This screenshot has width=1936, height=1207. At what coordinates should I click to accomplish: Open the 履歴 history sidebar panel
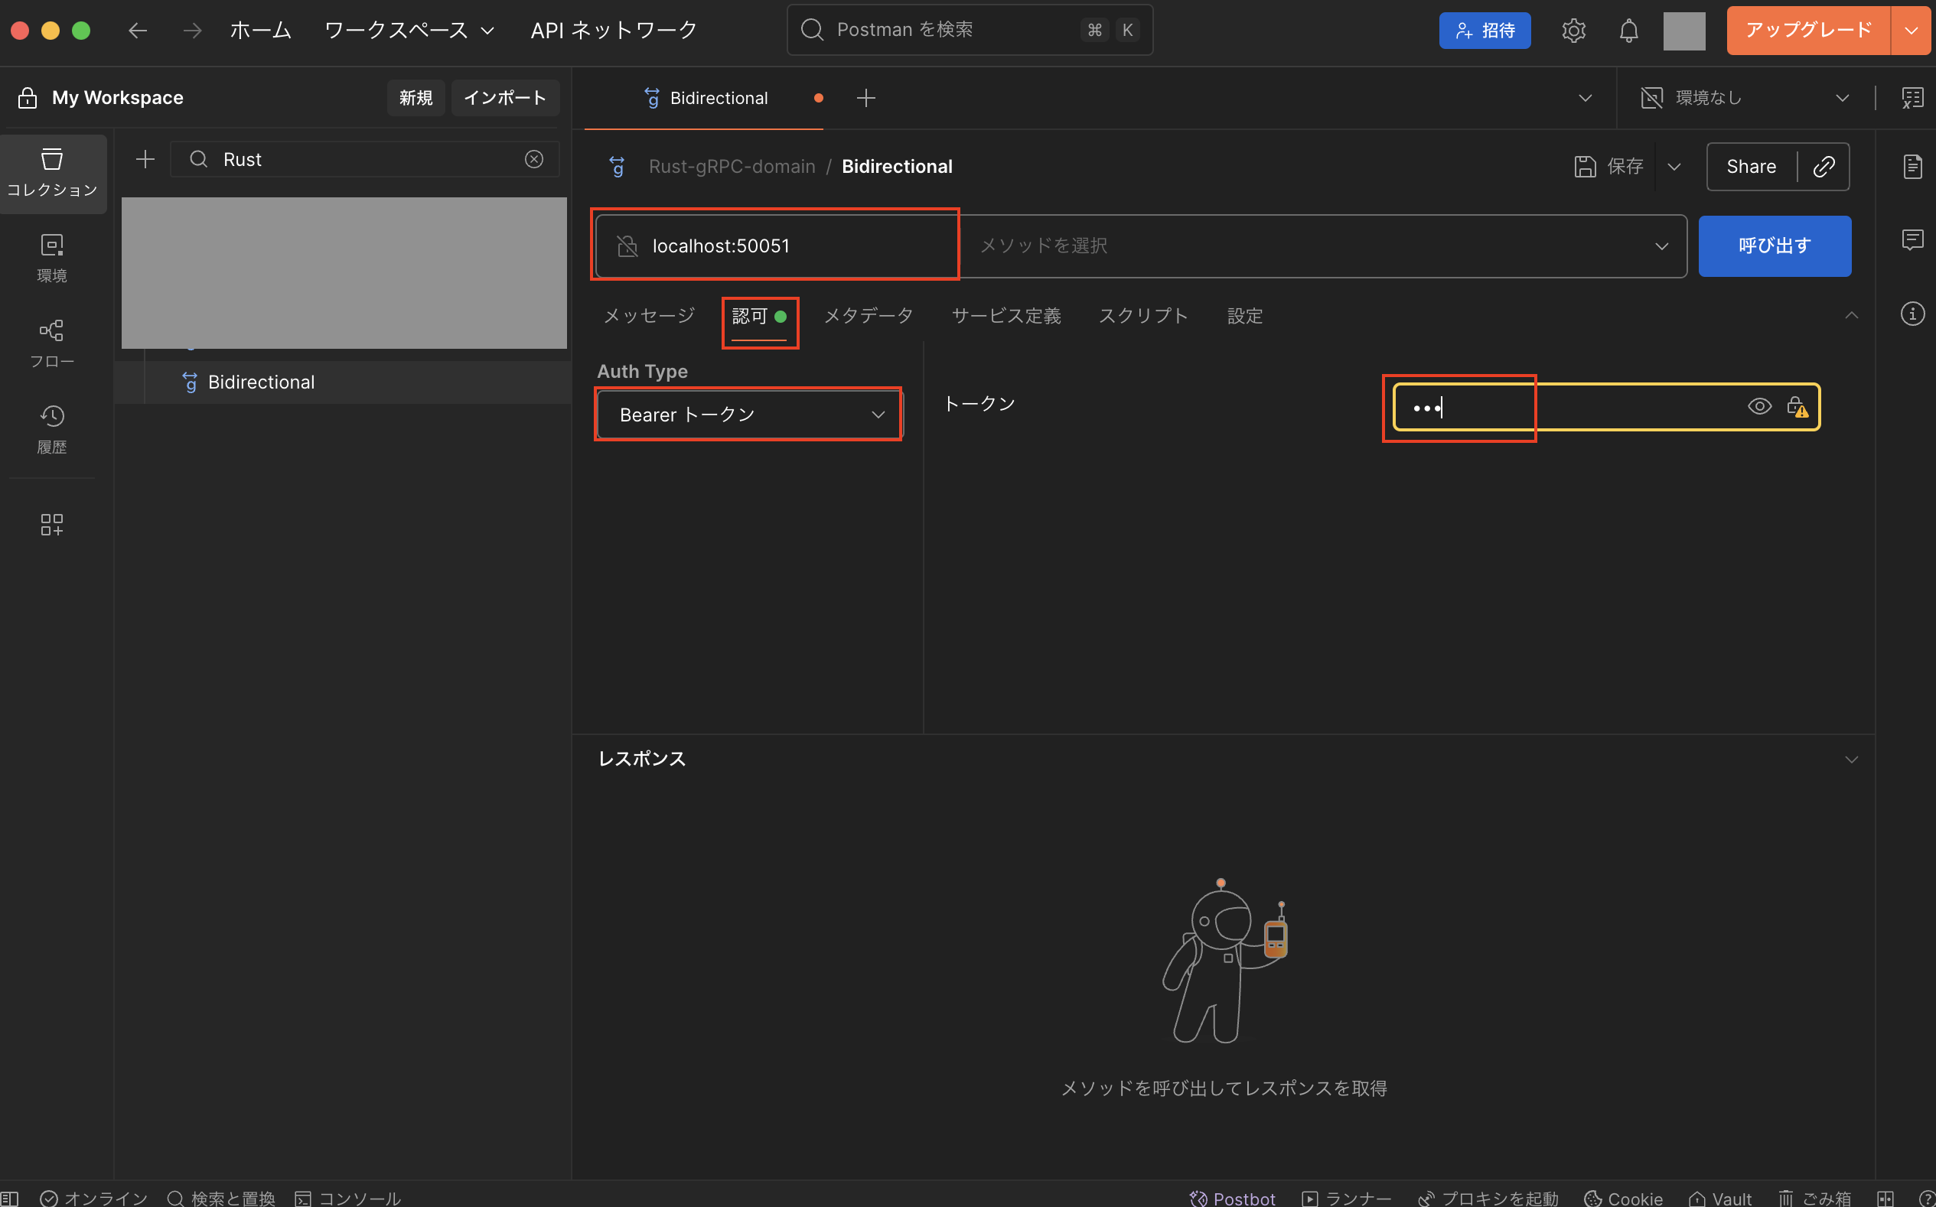pos(53,429)
